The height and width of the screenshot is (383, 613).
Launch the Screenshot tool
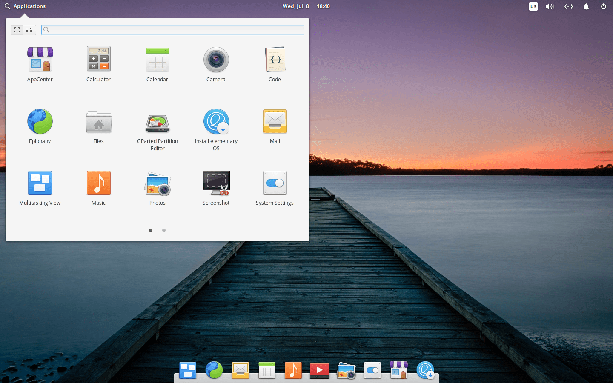click(x=216, y=188)
